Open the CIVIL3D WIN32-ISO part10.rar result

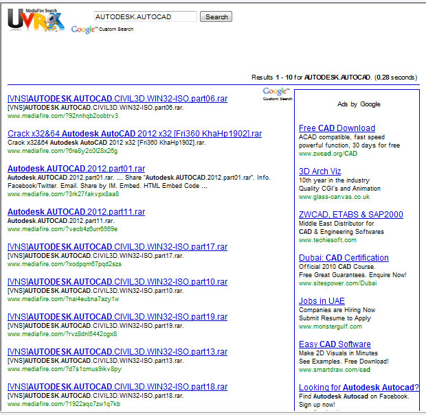click(x=117, y=281)
